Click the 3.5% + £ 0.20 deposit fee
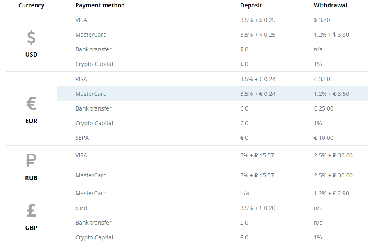Image resolution: width=376 pixels, height=250 pixels. tap(258, 208)
